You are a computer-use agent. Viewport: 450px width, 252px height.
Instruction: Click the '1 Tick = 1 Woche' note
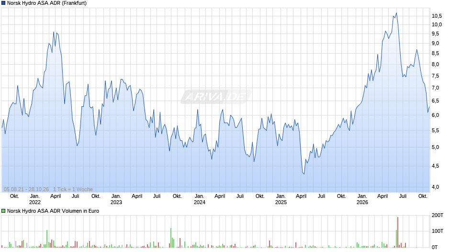(73, 189)
